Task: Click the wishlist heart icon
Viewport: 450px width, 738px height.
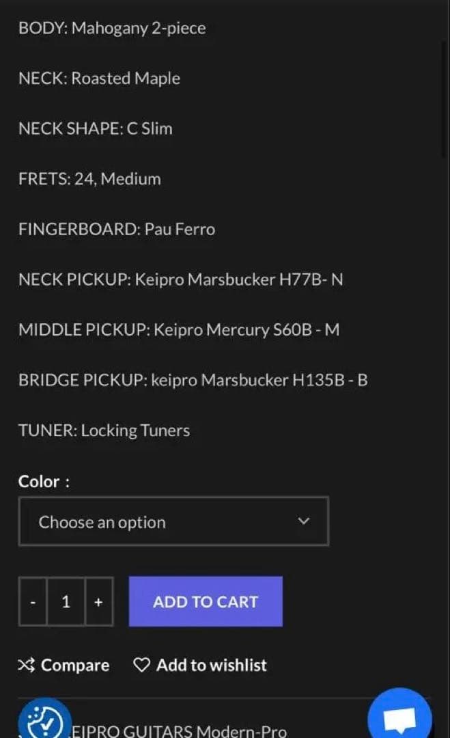Action: click(141, 665)
